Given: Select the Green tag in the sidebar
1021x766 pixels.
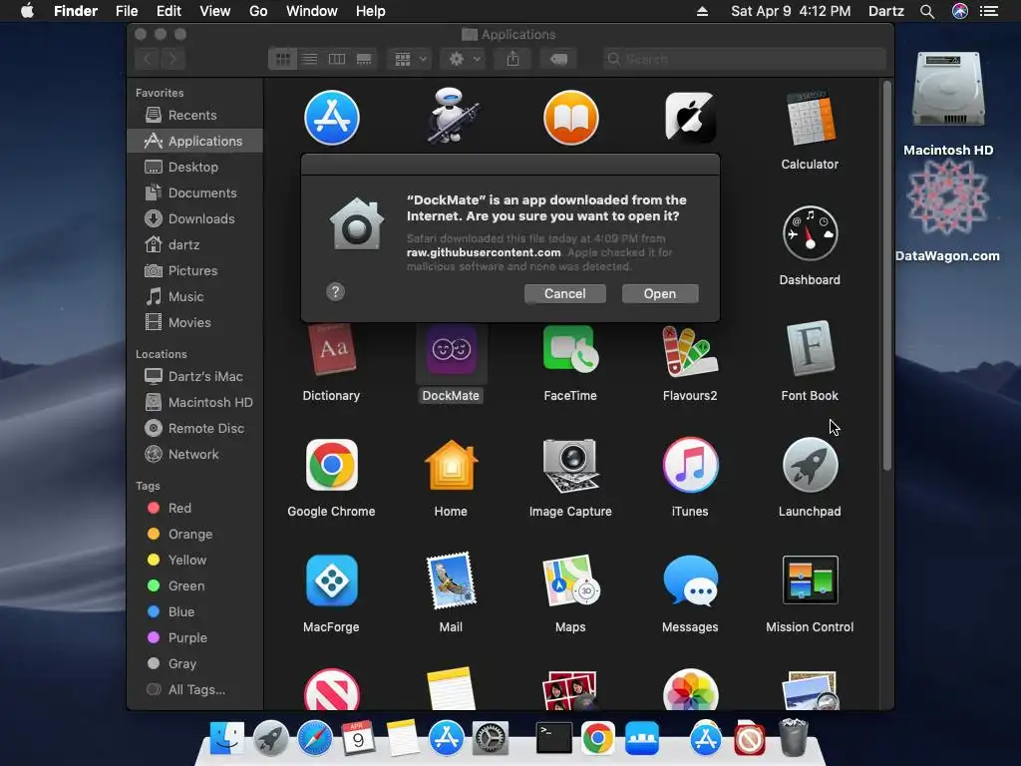Looking at the screenshot, I should pyautogui.click(x=194, y=586).
